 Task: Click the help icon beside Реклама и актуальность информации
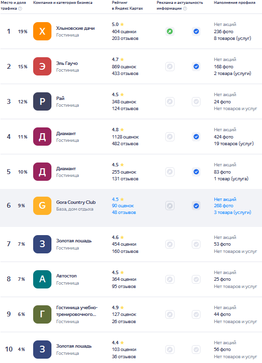tap(185, 9)
